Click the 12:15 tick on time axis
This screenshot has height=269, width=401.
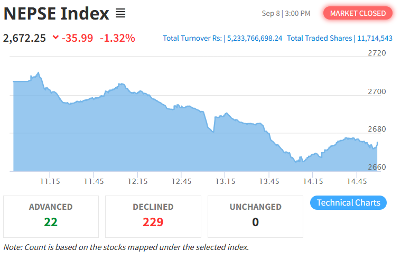click(x=138, y=181)
